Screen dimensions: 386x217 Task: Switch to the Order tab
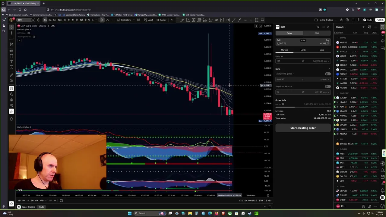289,33
